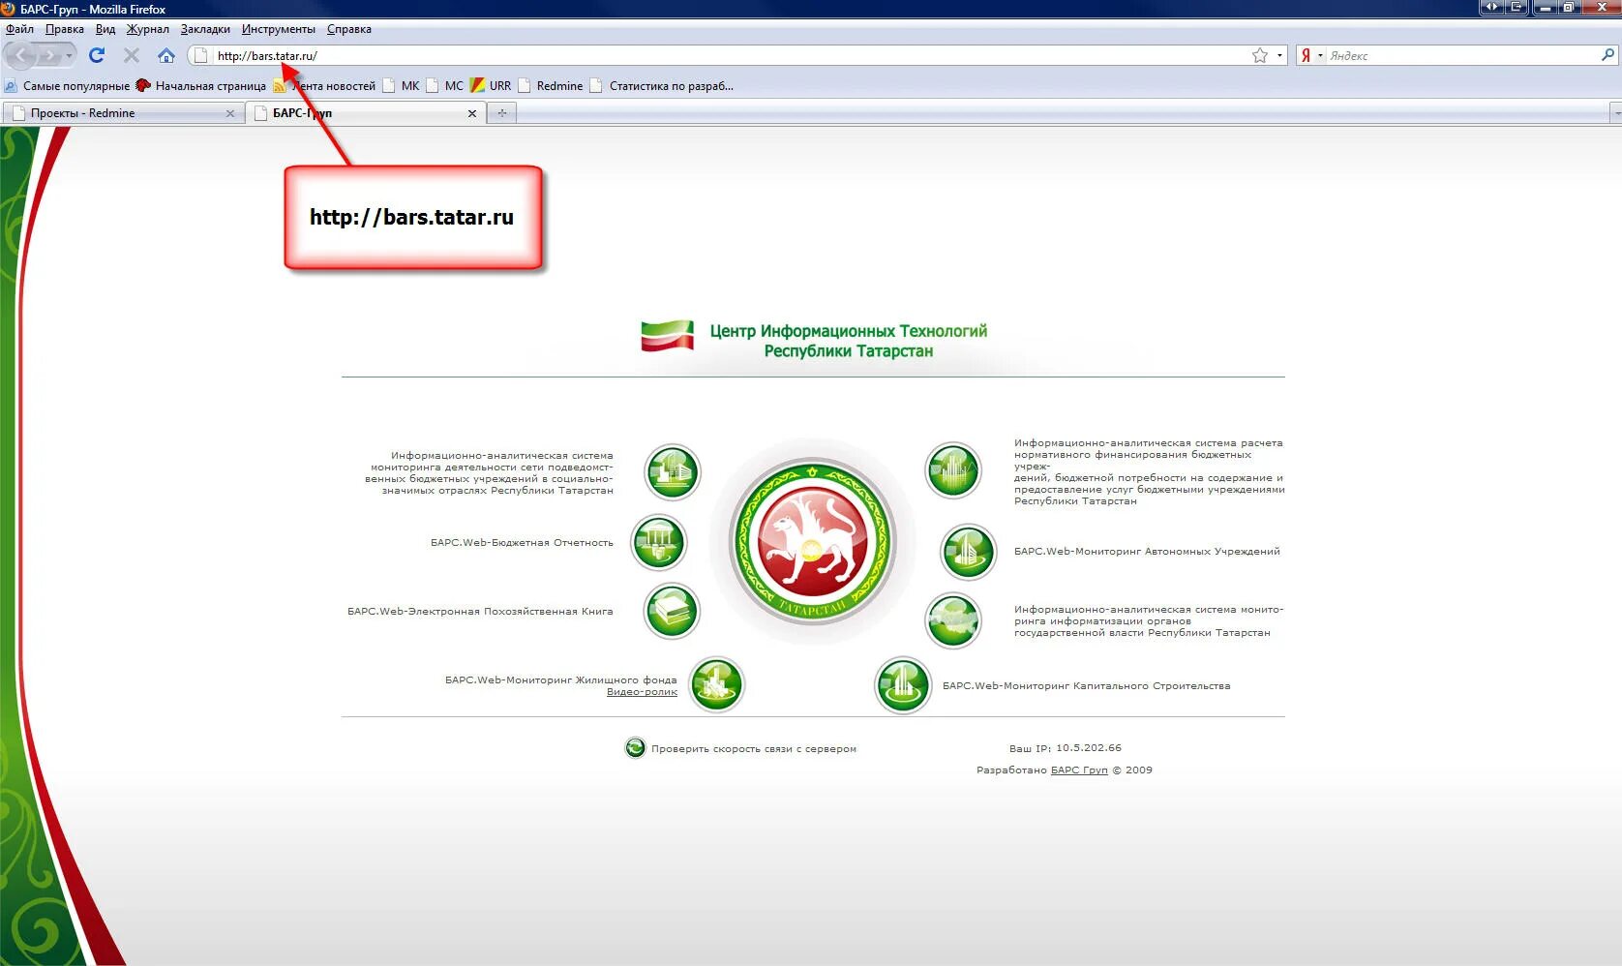Screen dimensions: 1622x966
Task: Open БАРС.Web-Бюджетная Отчетность text link
Action: (x=522, y=543)
